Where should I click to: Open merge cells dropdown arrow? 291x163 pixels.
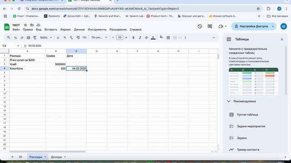point(179,38)
